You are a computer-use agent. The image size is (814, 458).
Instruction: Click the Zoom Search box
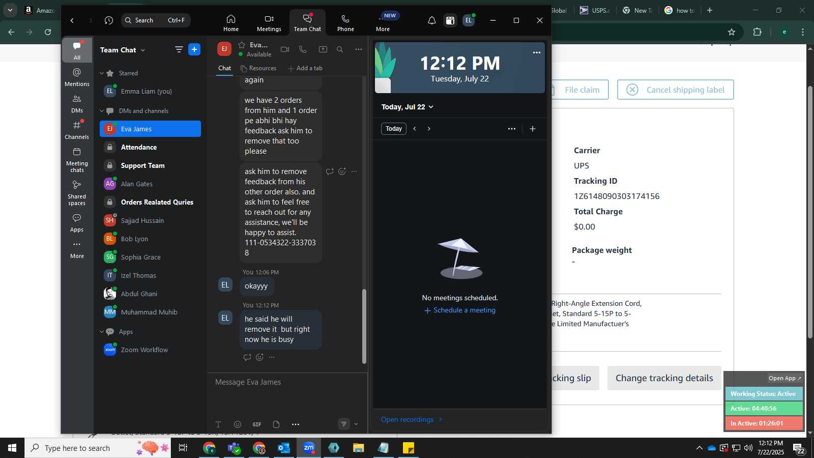coord(156,20)
